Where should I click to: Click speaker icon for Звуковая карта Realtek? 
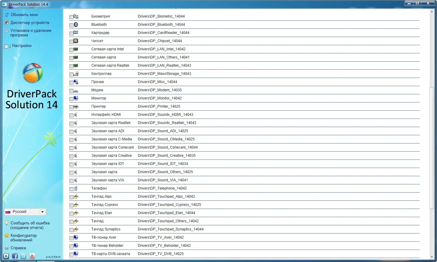click(x=76, y=123)
